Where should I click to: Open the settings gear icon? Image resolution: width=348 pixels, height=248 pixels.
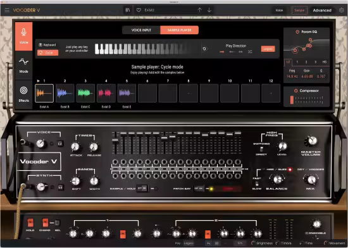tap(341, 10)
